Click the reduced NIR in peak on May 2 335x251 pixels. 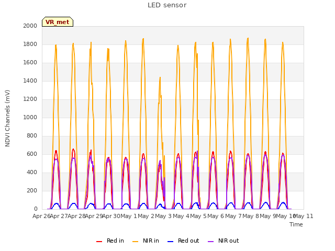click(x=160, y=78)
